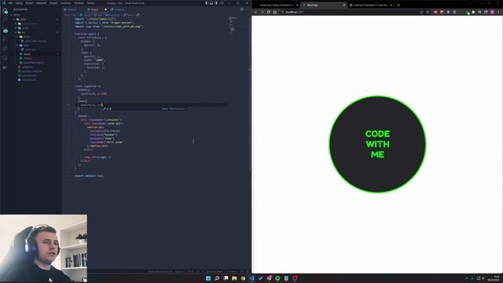
Task: Open Explorer panel's more actions ellipsis
Action: click(x=57, y=9)
